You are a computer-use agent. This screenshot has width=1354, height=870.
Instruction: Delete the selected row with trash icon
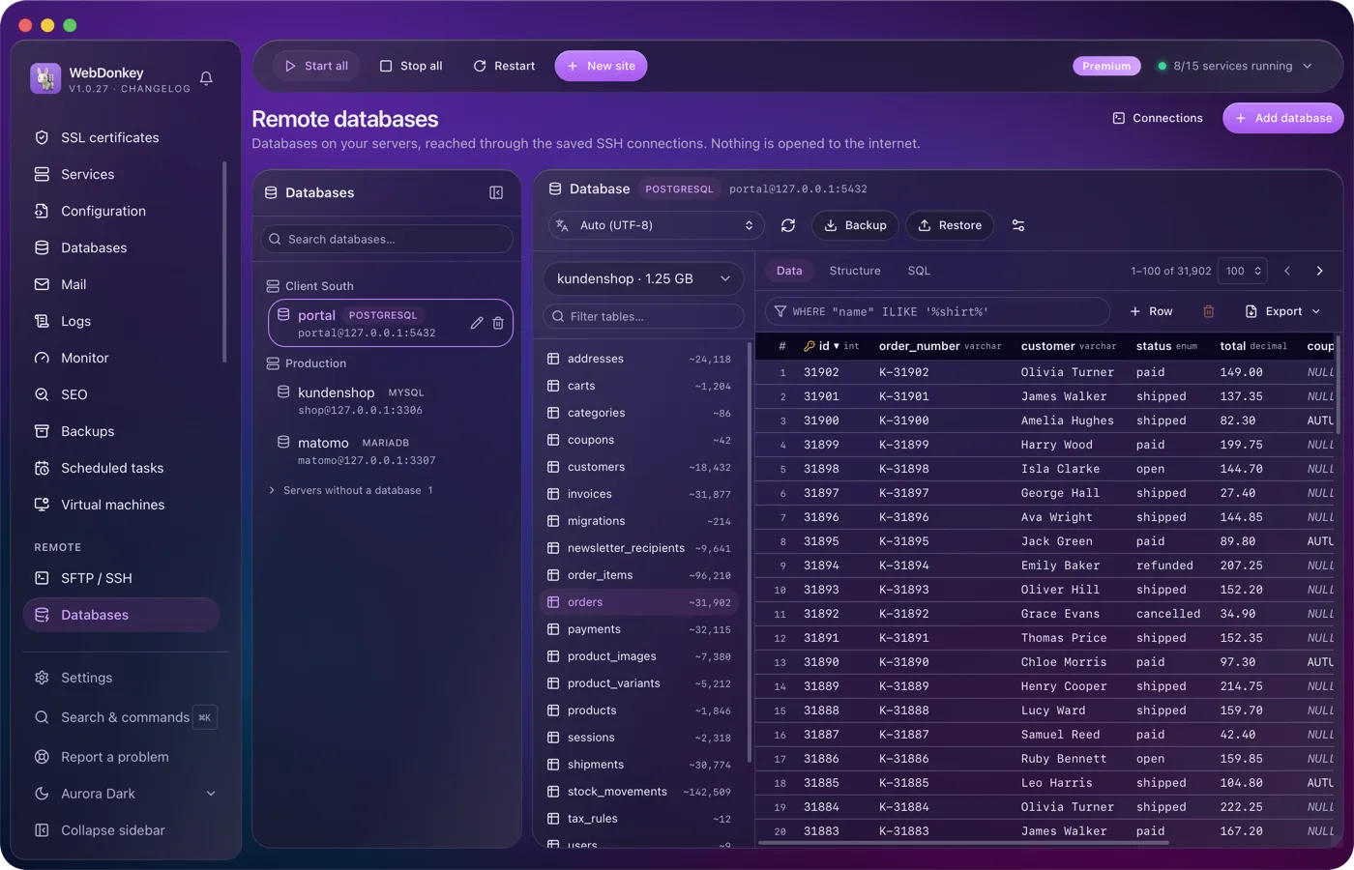click(x=1208, y=311)
